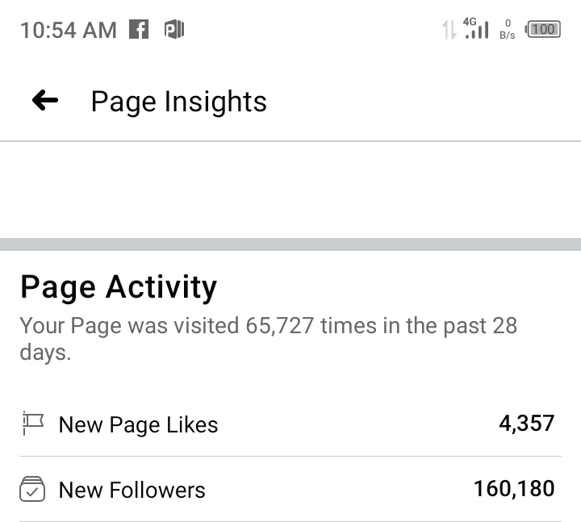The height and width of the screenshot is (522, 581).
Task: Open the New Followers row
Action: coord(290,489)
